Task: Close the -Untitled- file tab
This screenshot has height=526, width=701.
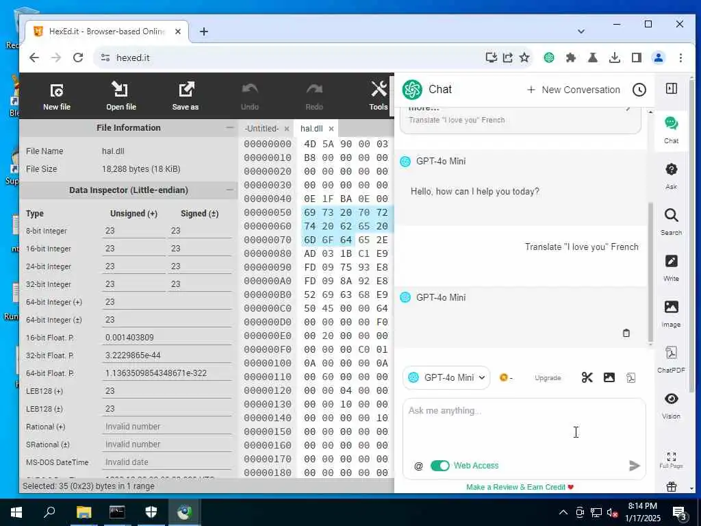Action: pyautogui.click(x=287, y=129)
